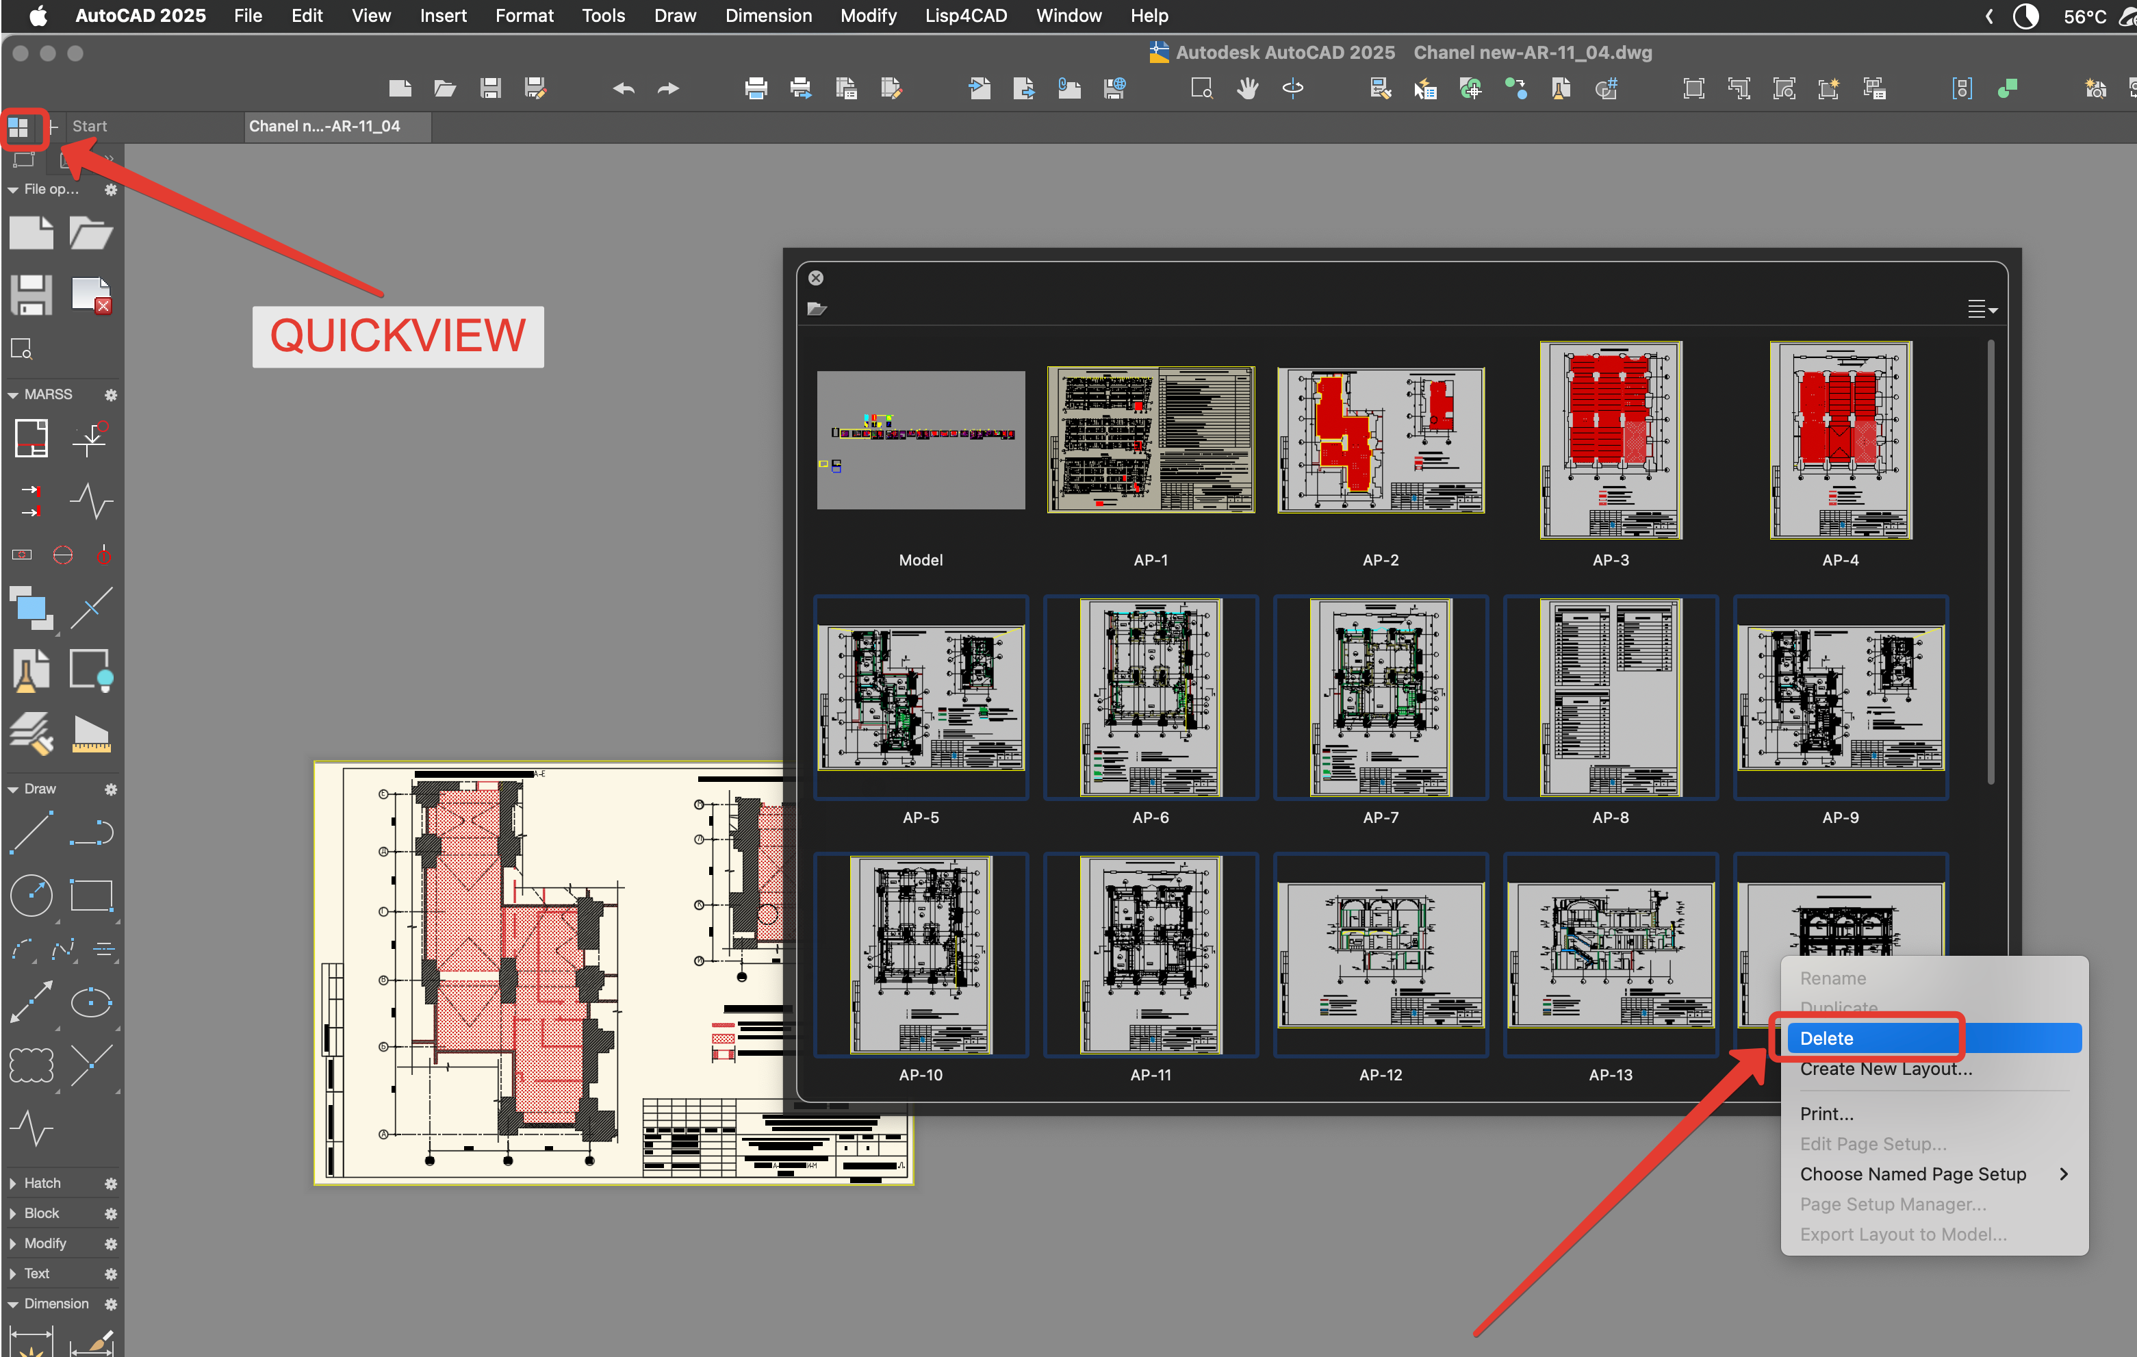Open the Dimension menu
This screenshot has height=1357, width=2137.
click(767, 16)
